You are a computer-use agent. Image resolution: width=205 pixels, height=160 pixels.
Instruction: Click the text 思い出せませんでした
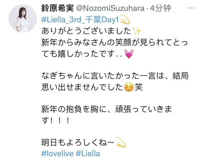[82, 87]
